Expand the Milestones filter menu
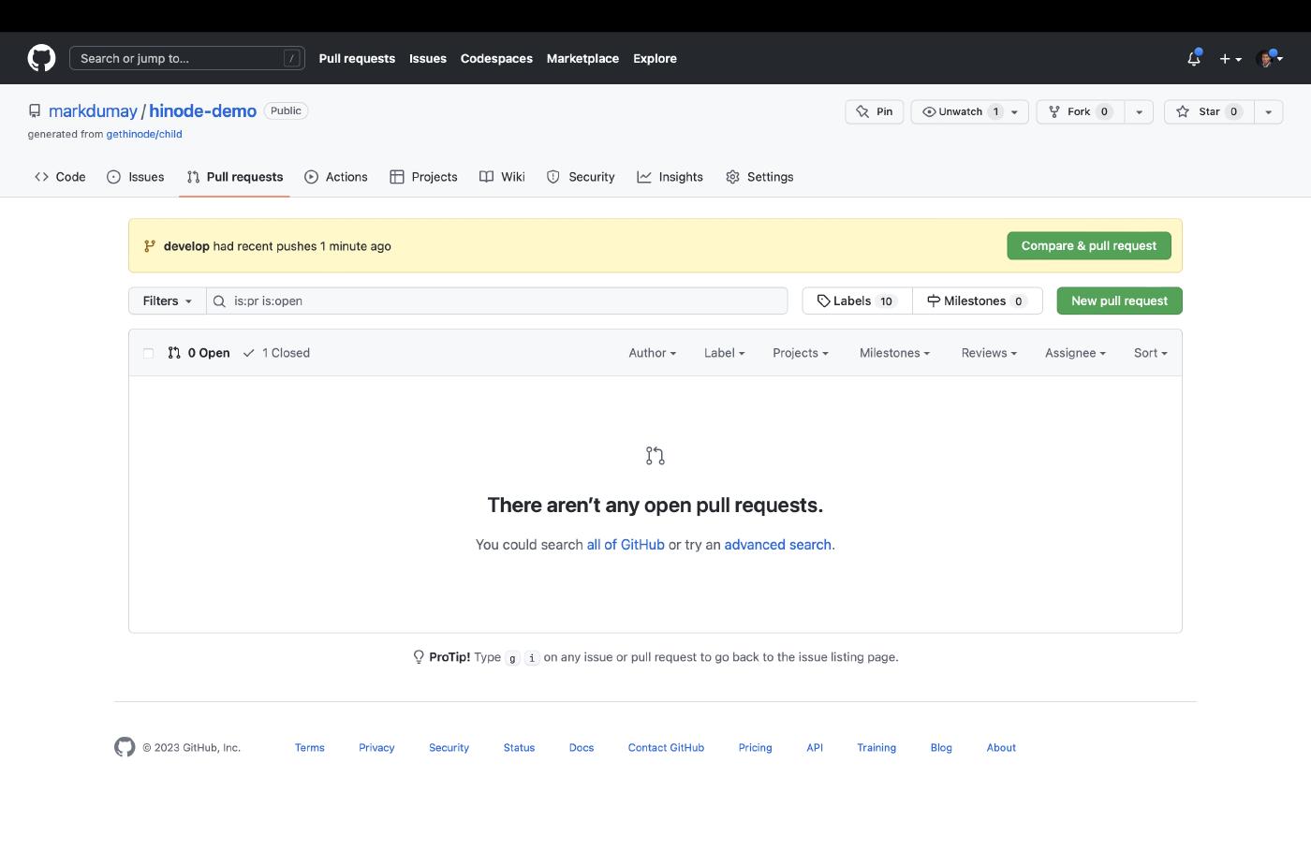The height and width of the screenshot is (851, 1311). click(x=894, y=353)
